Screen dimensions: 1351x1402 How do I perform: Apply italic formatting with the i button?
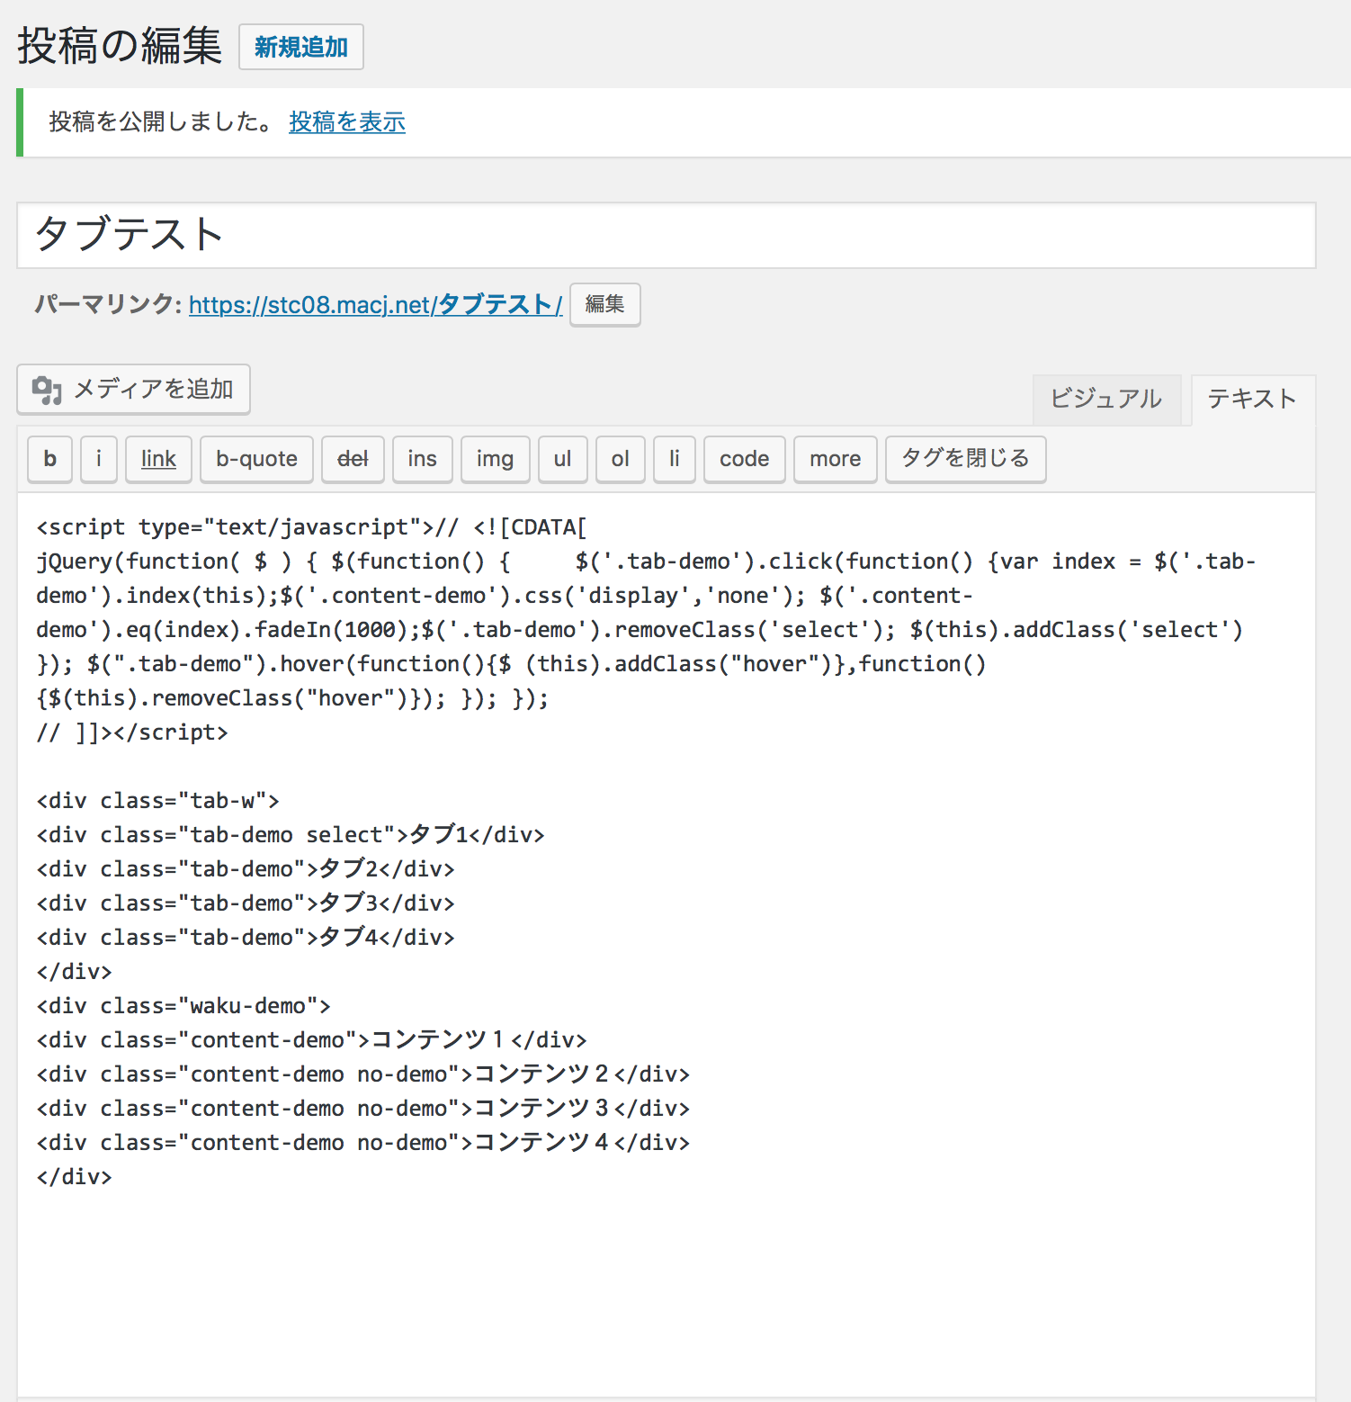click(99, 459)
